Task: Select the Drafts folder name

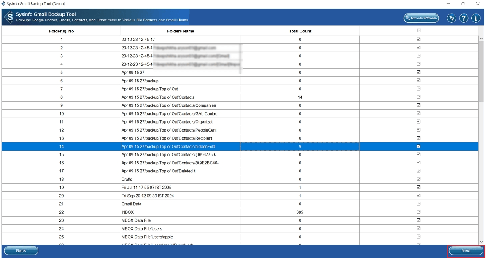Action: [127, 179]
